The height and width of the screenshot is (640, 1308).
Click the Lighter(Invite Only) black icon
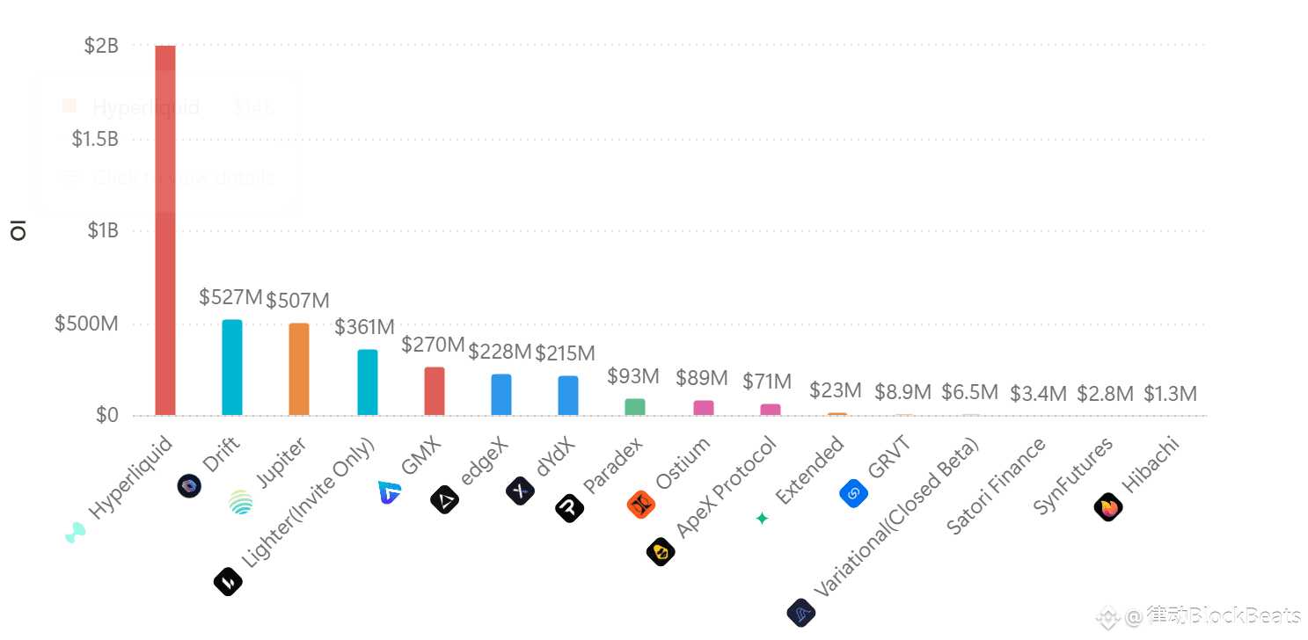click(x=228, y=581)
